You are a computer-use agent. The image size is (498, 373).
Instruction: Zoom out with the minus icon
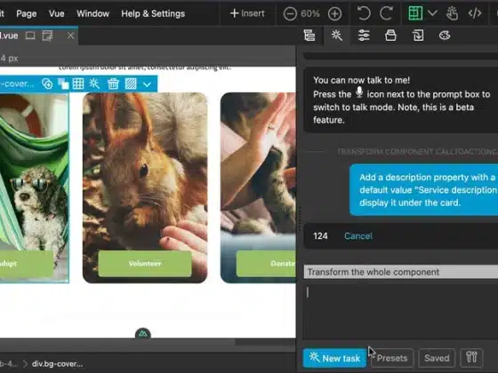[290, 13]
